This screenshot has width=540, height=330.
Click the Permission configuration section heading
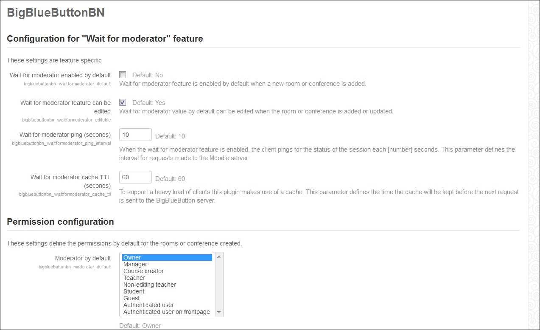[x=60, y=222]
